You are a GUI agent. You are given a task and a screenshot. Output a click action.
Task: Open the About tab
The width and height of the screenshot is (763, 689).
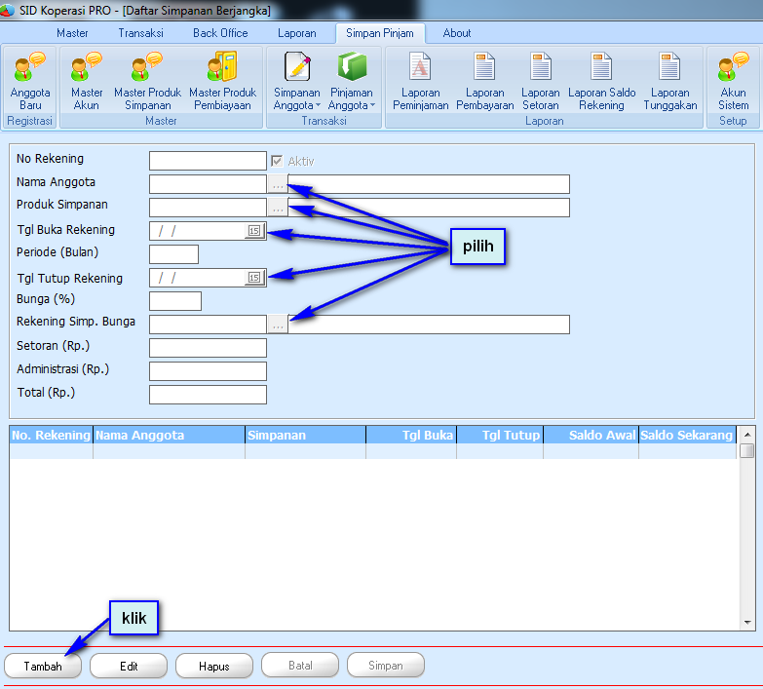tap(456, 33)
